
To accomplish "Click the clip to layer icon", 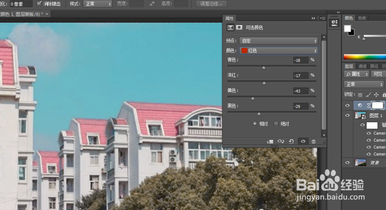I will coord(270,141).
